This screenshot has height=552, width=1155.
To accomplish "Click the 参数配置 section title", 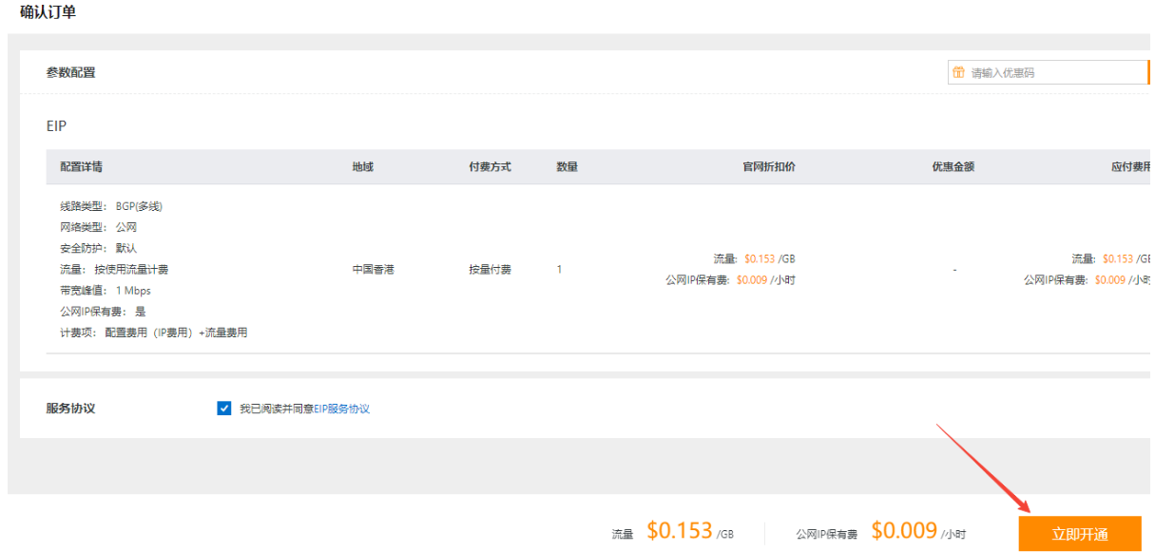I will [70, 72].
